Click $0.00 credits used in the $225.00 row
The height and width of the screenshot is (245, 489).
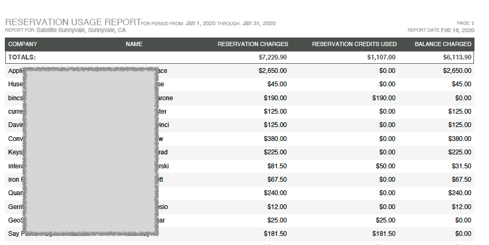[x=387, y=152]
